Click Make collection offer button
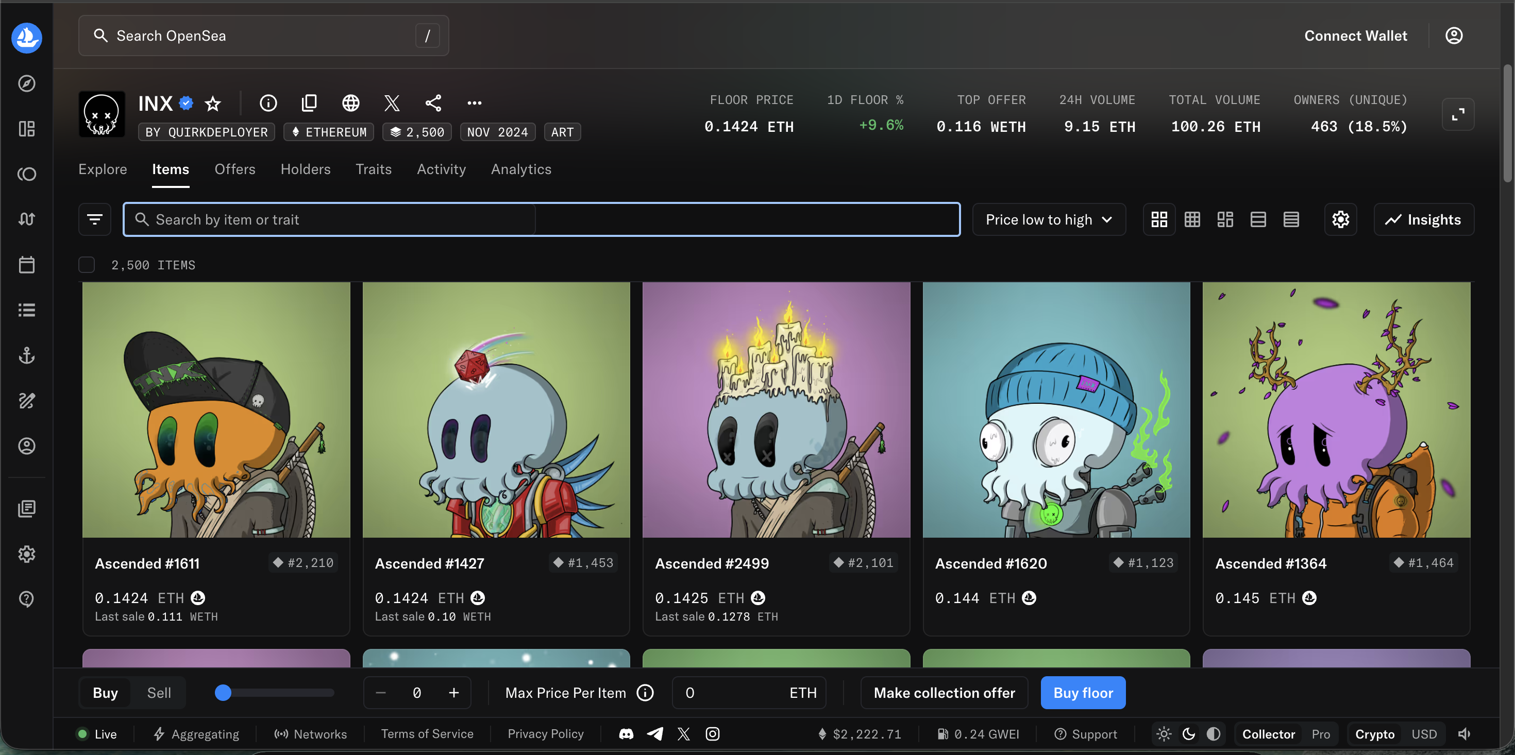This screenshot has height=755, width=1515. (x=944, y=693)
